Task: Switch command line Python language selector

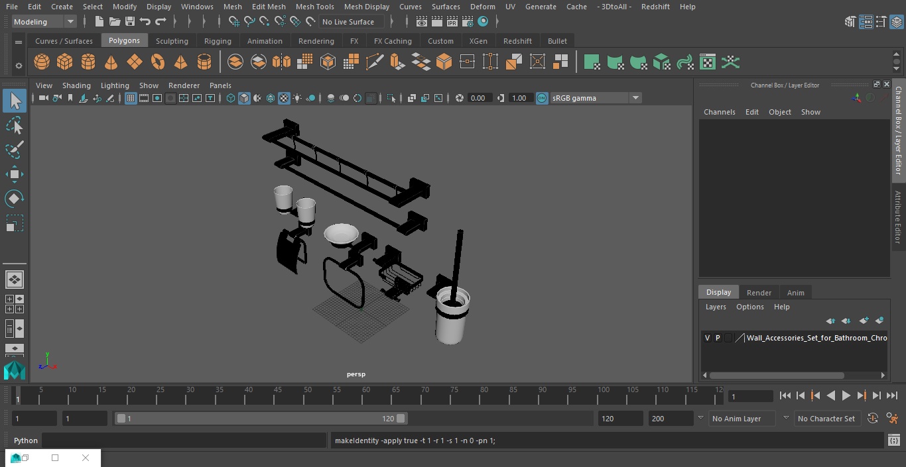Action: click(x=26, y=441)
